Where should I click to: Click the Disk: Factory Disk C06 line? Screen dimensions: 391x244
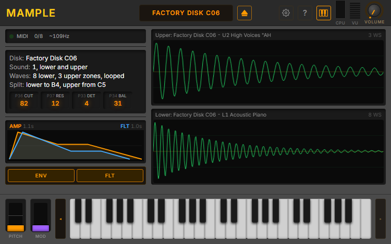43,58
